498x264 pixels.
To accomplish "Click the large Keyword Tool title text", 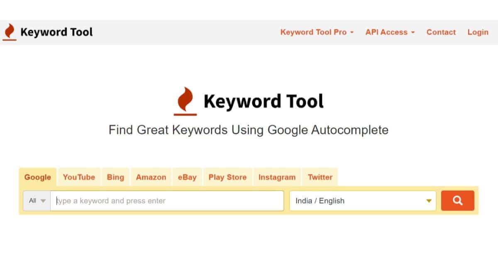I will [264, 101].
